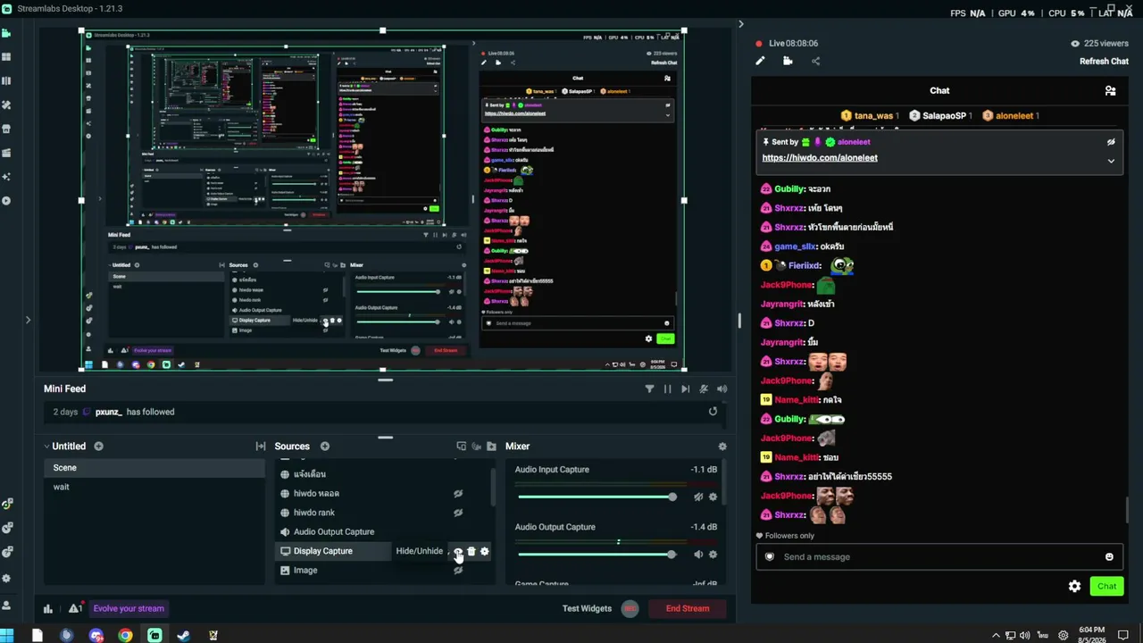Mute Audio Output Capture
The height and width of the screenshot is (643, 1143).
coord(698,555)
